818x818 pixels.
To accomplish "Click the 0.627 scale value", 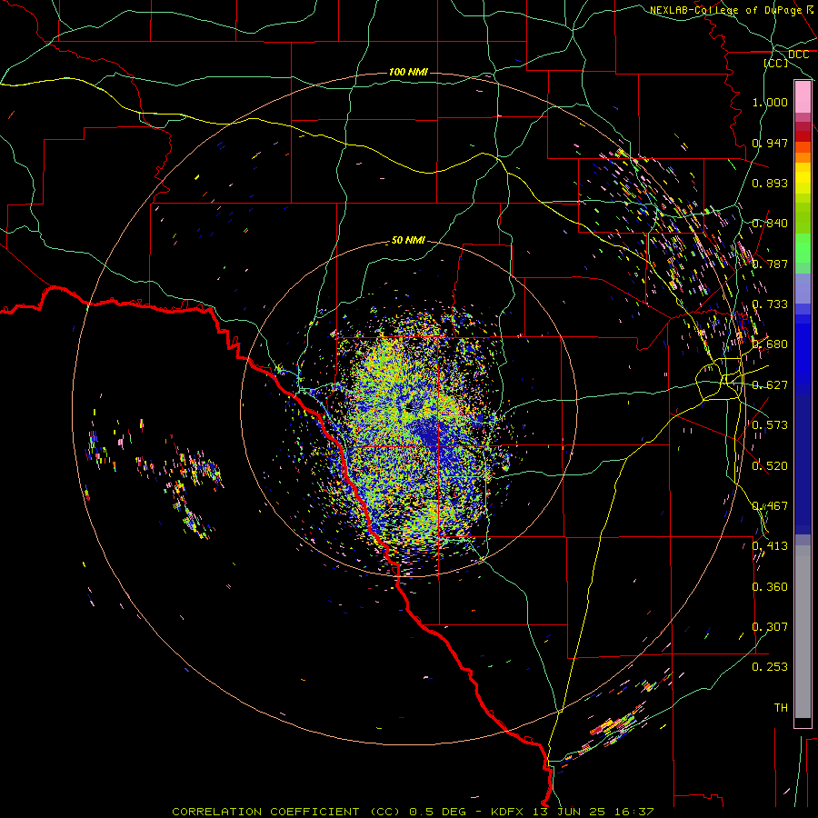I will click(x=770, y=385).
